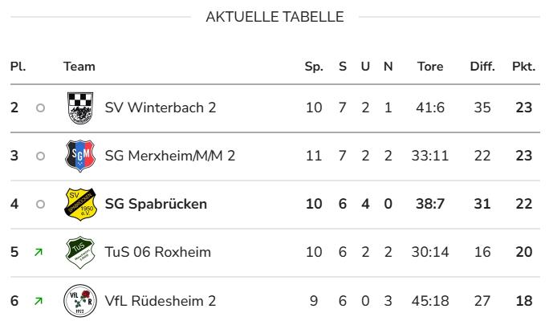This screenshot has width=549, height=325.
Task: Click the Aktuelle Tabelle heading
Action: [x=274, y=16]
